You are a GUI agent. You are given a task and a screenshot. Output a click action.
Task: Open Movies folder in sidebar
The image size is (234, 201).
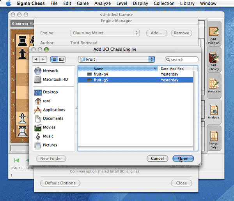pyautogui.click(x=45, y=127)
